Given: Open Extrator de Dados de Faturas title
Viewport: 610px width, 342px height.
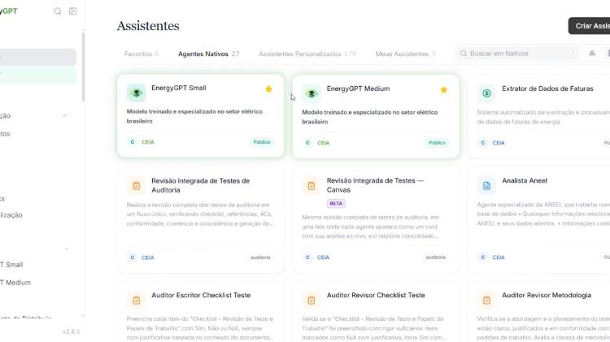Looking at the screenshot, I should pyautogui.click(x=547, y=89).
